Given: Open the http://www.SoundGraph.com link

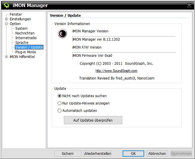Looking at the screenshot, I should (x=116, y=71).
